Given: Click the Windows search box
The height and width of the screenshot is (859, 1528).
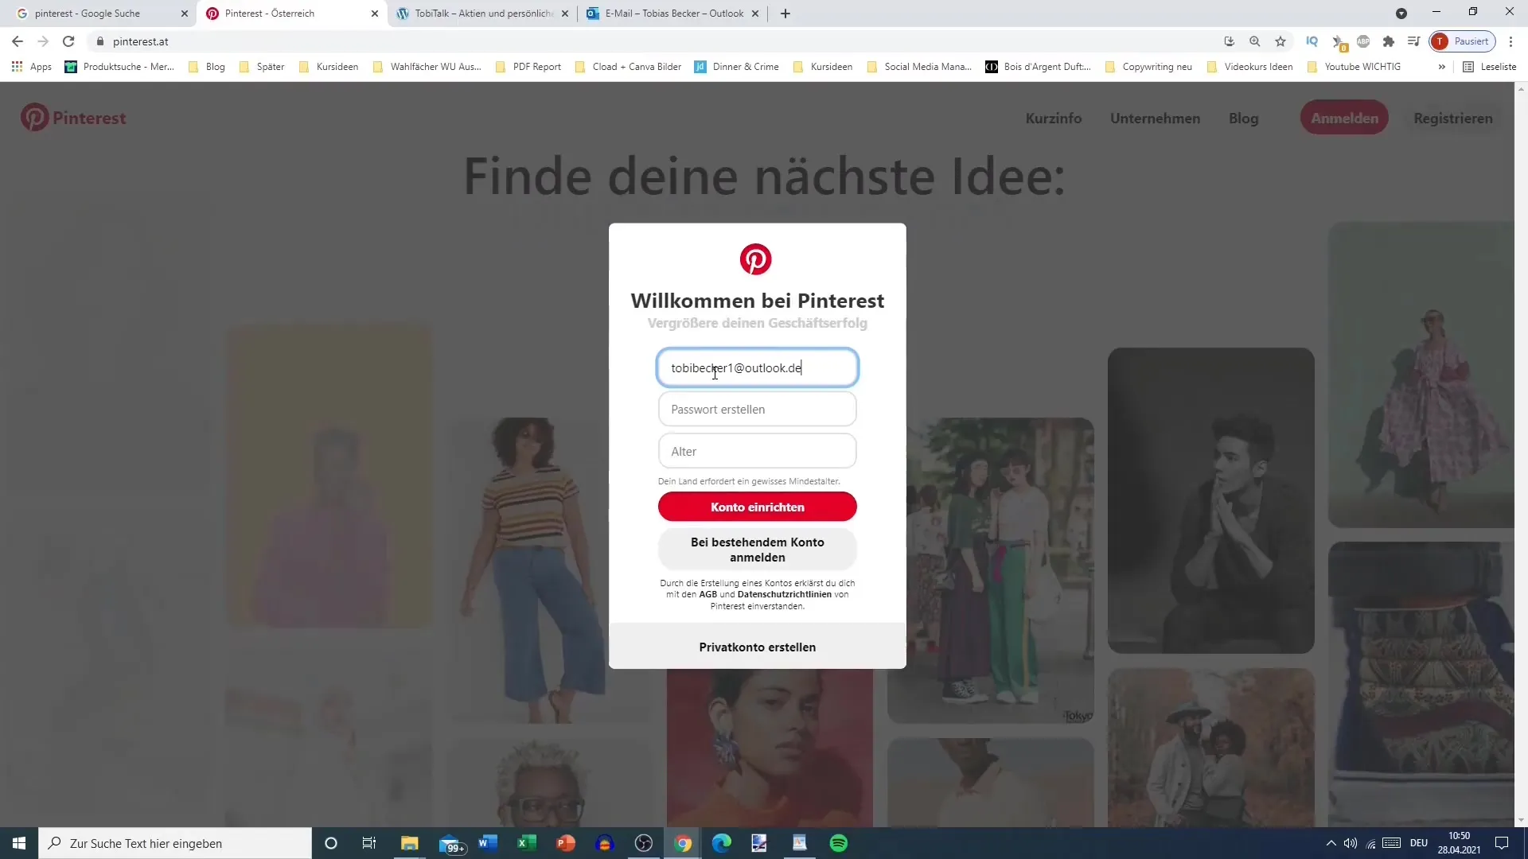Looking at the screenshot, I should [175, 843].
